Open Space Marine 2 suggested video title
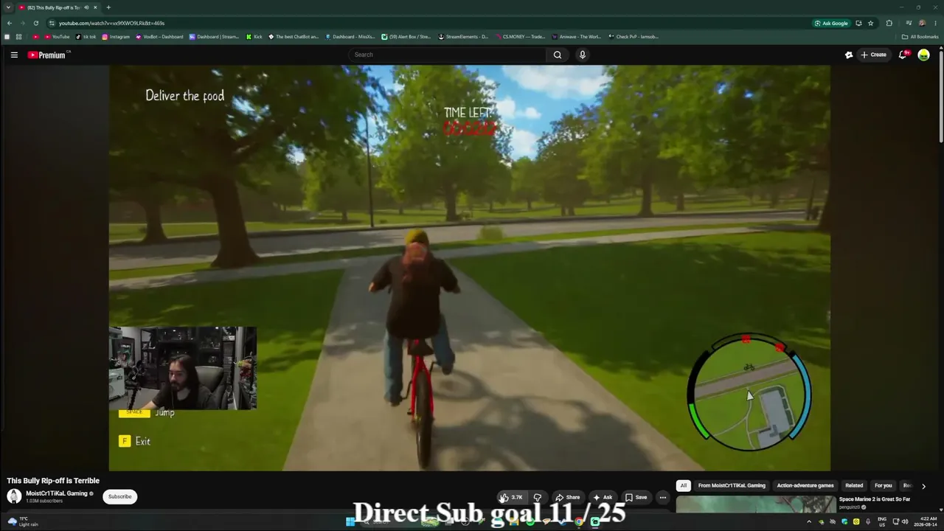Screen dimensions: 944x531 pyautogui.click(x=875, y=499)
